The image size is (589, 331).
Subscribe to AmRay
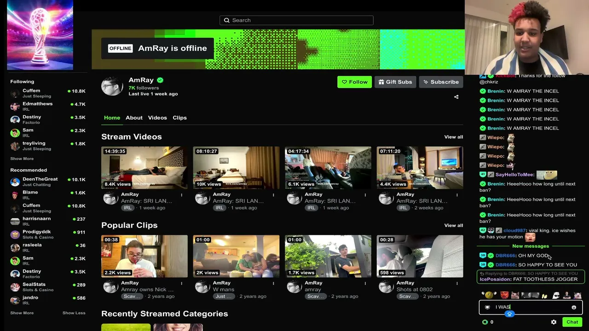click(x=441, y=82)
